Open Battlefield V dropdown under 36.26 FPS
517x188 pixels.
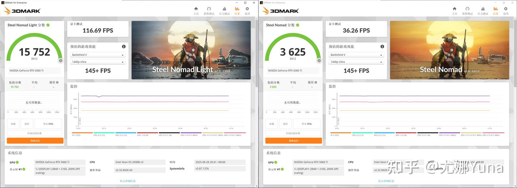(x=357, y=55)
